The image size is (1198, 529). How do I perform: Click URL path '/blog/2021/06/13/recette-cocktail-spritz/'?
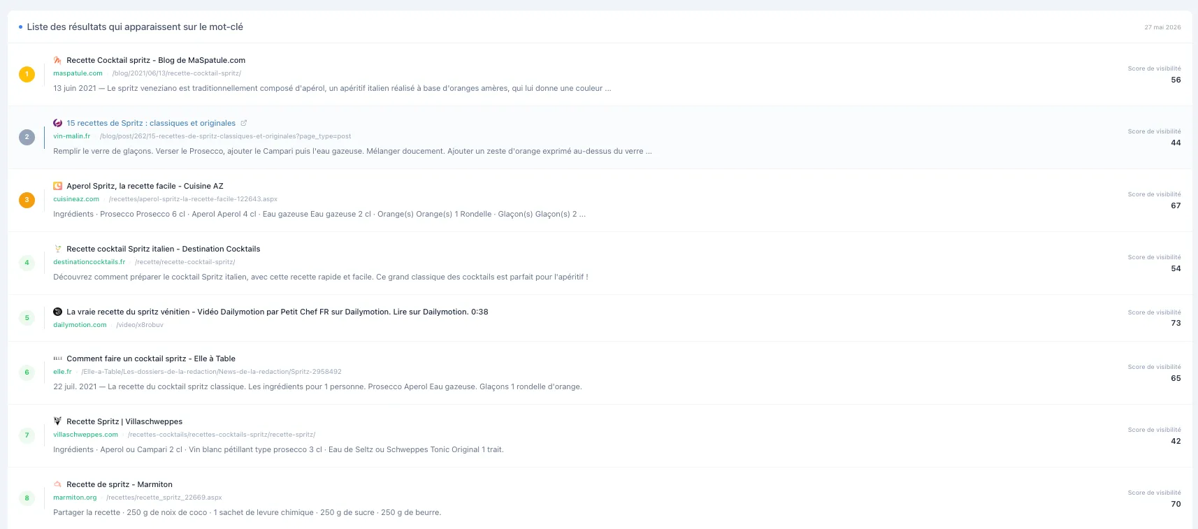pos(177,73)
